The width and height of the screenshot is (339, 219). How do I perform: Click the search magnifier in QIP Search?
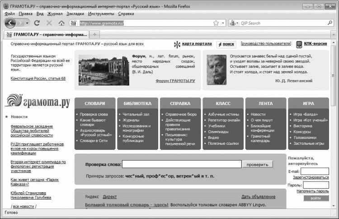[x=330, y=23]
